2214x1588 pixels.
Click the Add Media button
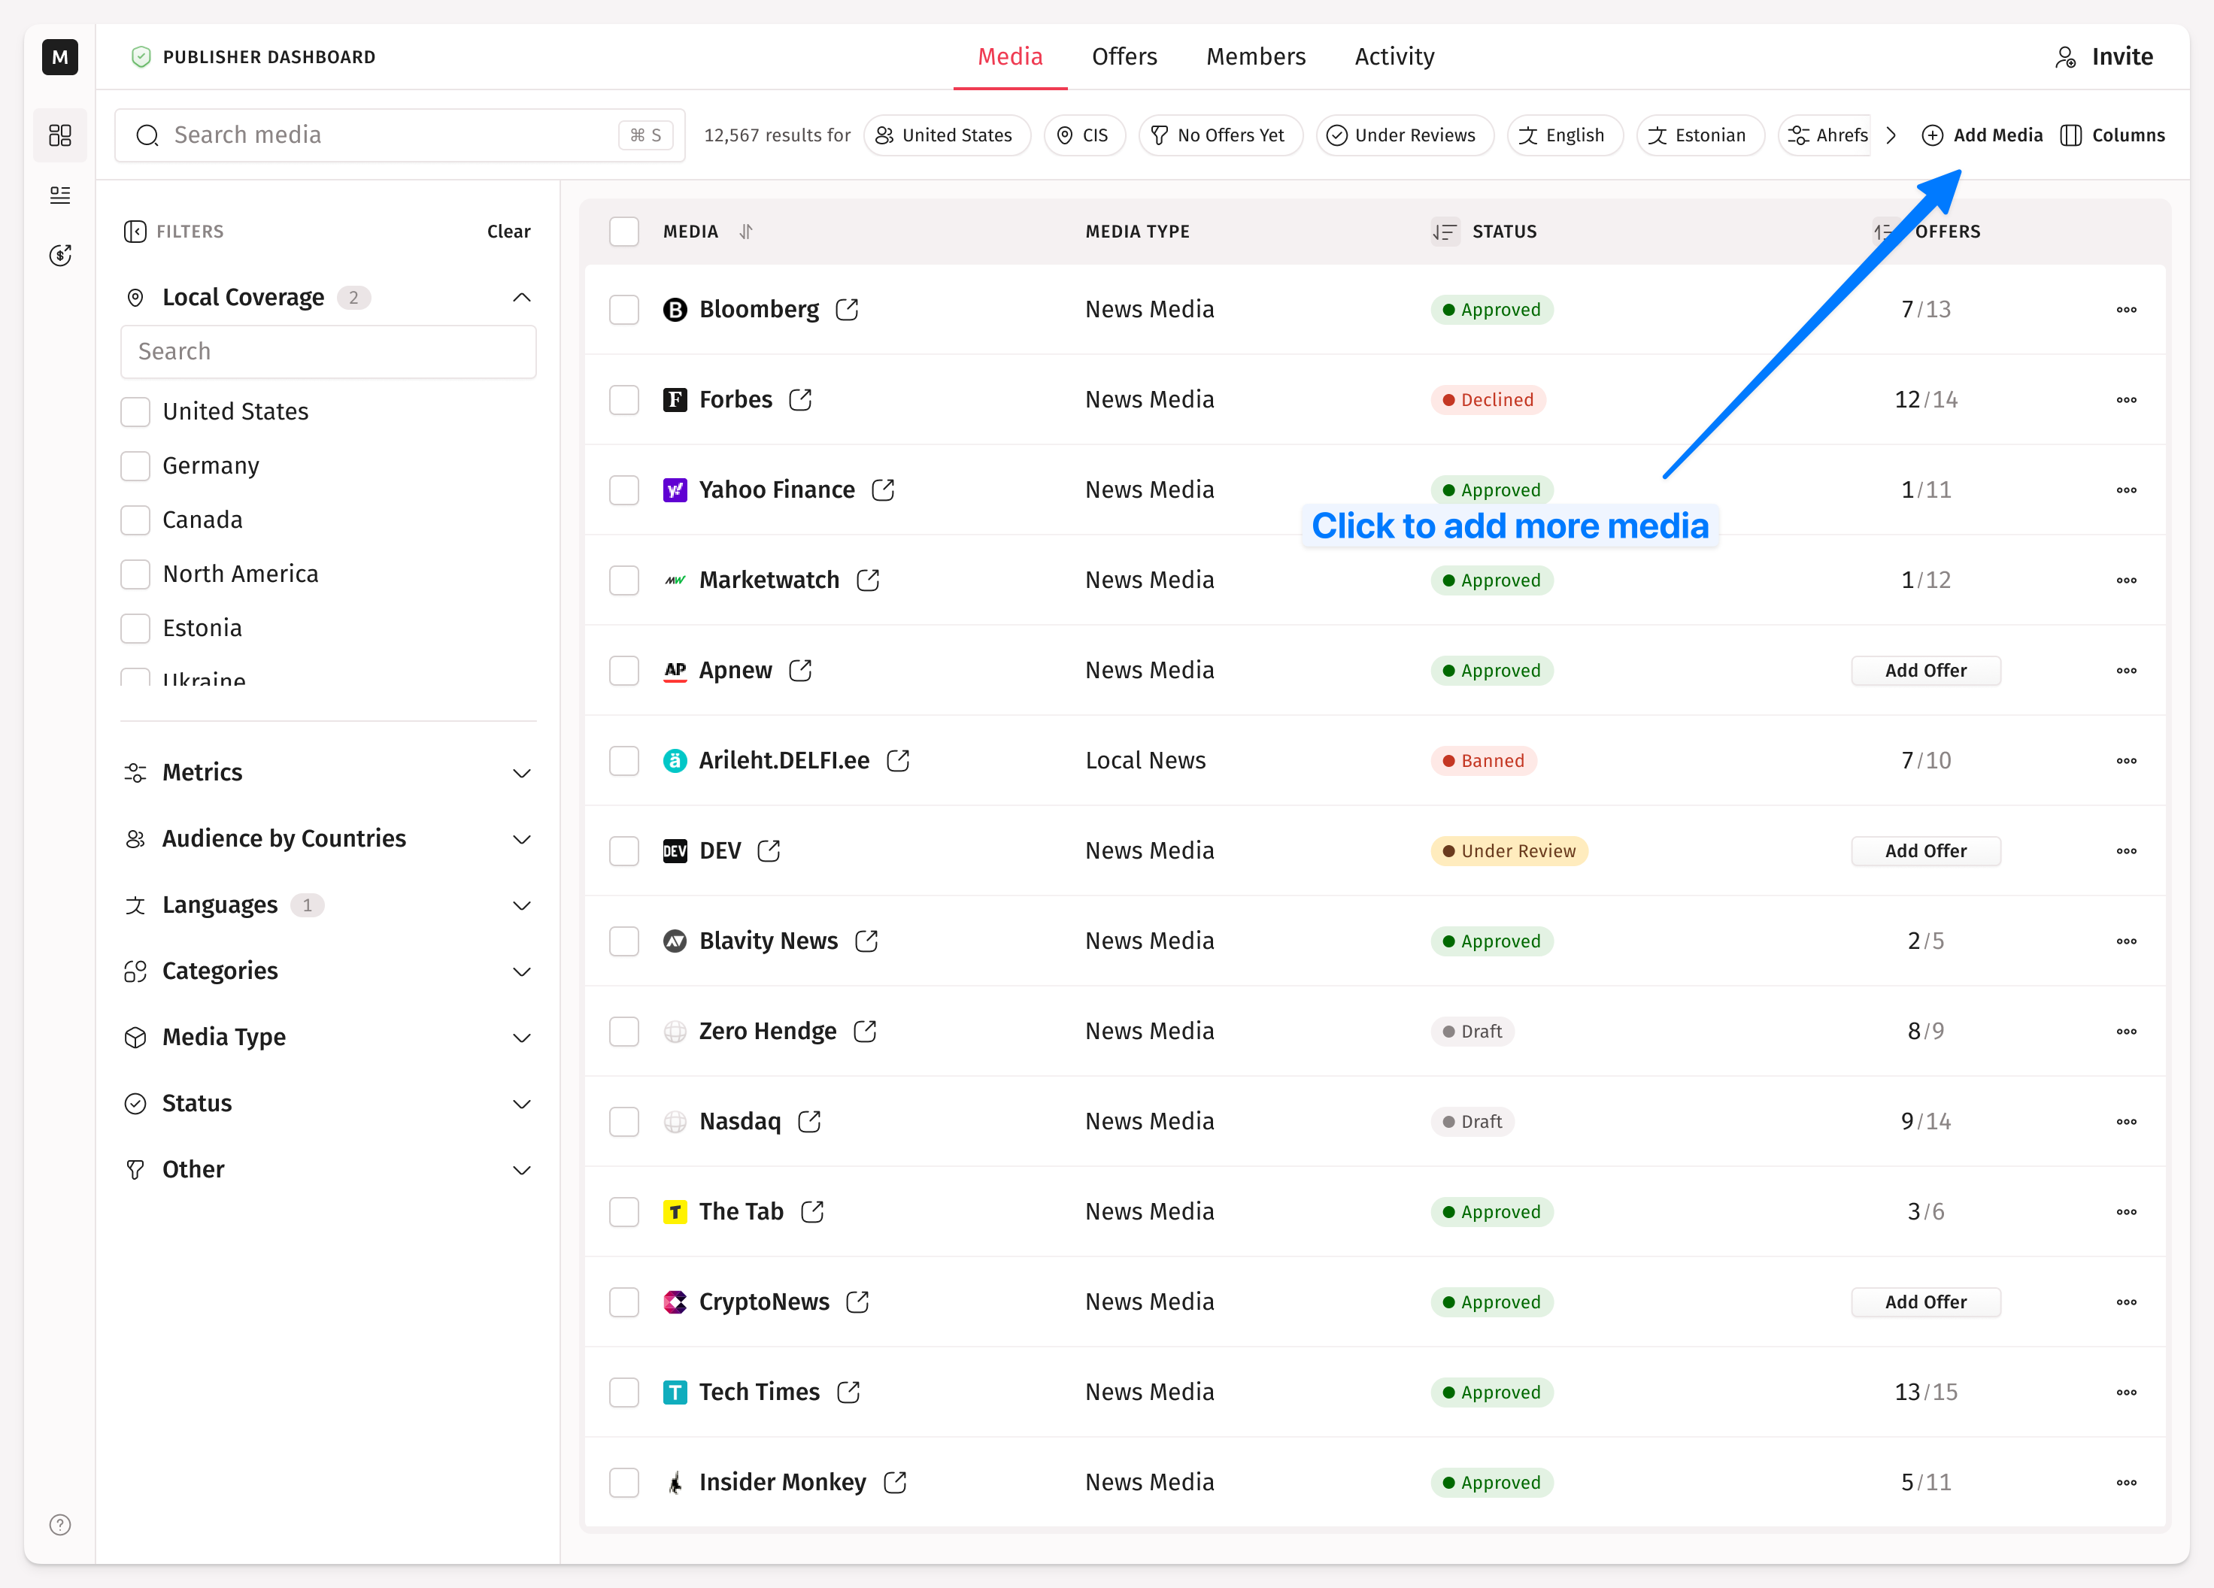coord(1982,135)
